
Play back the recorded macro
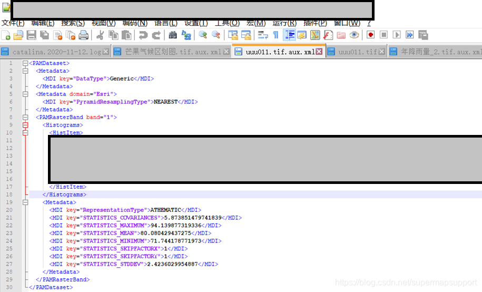[x=397, y=35]
